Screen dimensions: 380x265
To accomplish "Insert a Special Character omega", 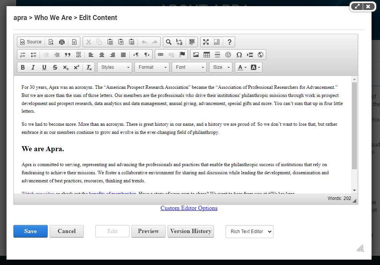I will pyautogui.click(x=239, y=55).
